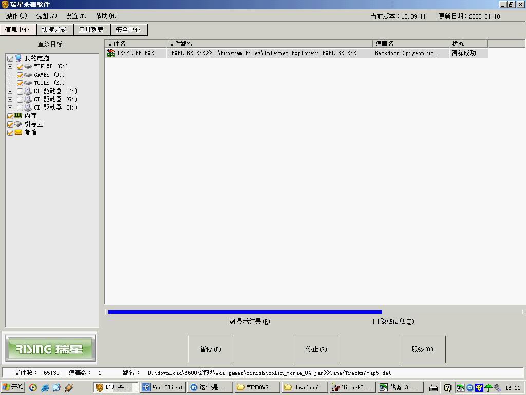Toggle the 隐藏信息 (hide info) checkbox
This screenshot has width=526, height=395.
(376, 321)
